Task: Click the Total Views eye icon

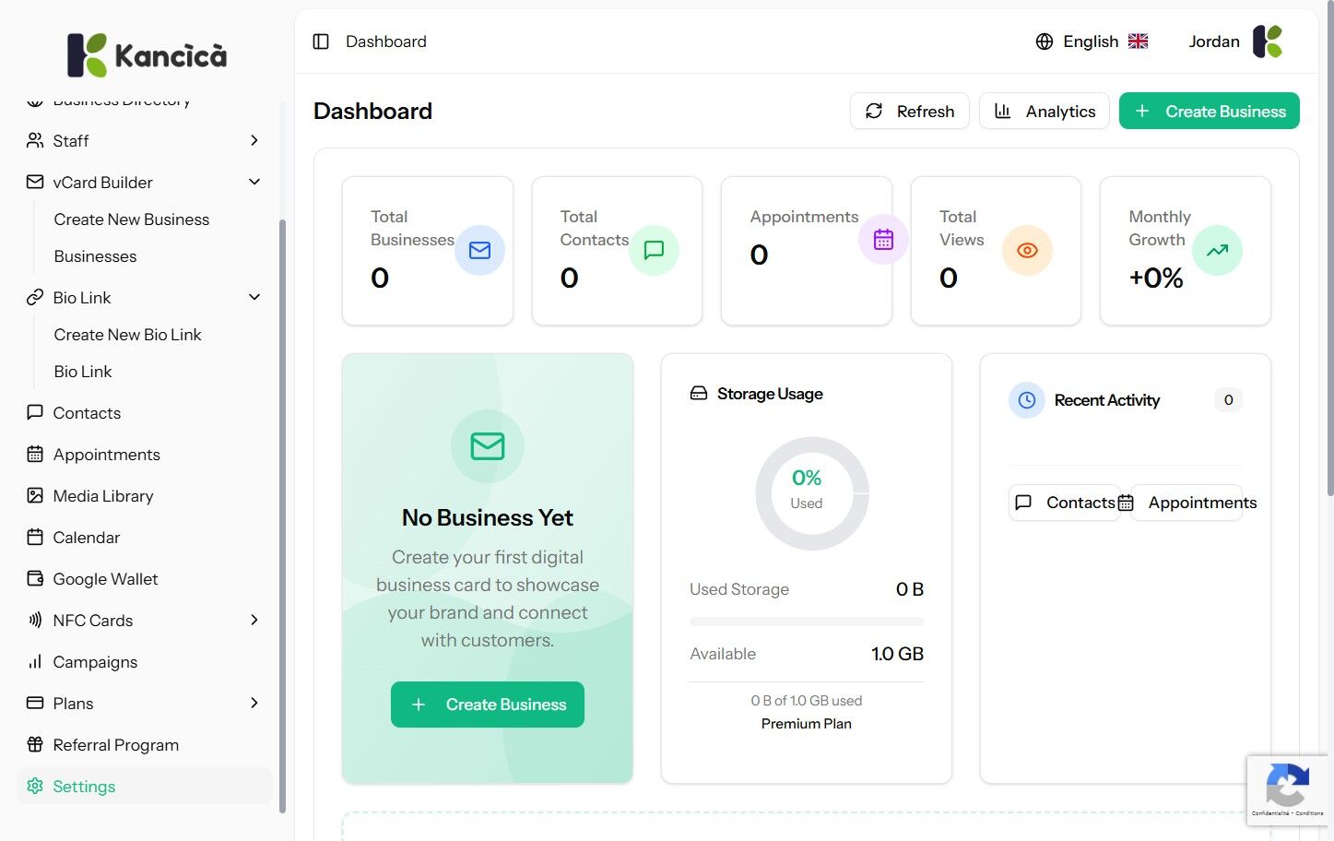Action: click(x=1027, y=250)
